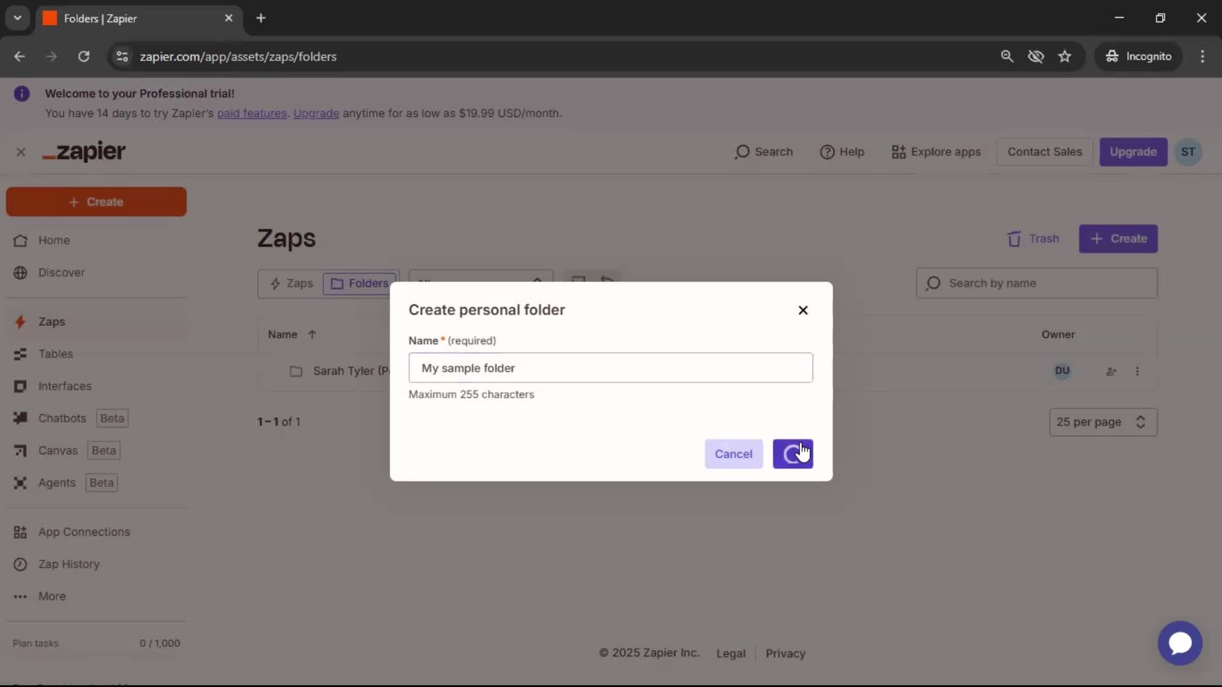1222x687 pixels.
Task: Click the Canvas icon in sidebar
Action: pos(20,450)
